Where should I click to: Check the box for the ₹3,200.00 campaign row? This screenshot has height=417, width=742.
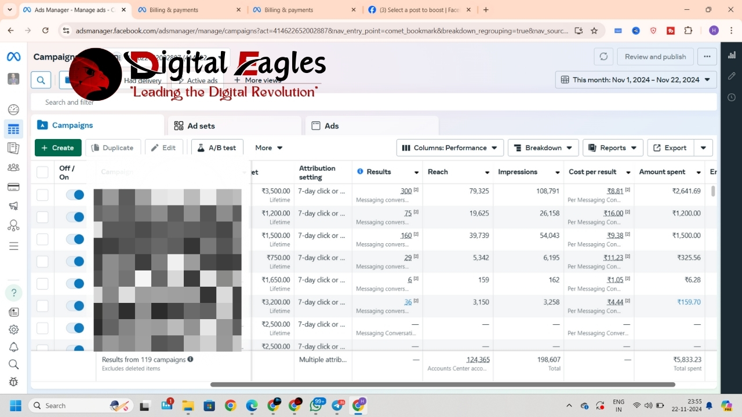tap(42, 306)
